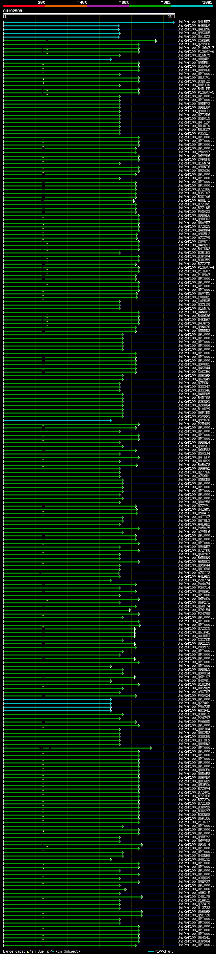The image size is (216, 954).
Task: Choose the UniRef100_P25489 row label
Action: click(x=194, y=424)
